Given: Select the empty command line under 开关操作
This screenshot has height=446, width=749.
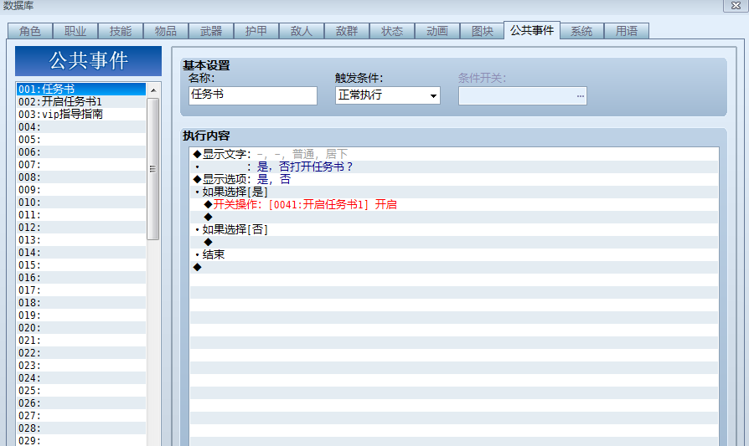Looking at the screenshot, I should [x=454, y=217].
